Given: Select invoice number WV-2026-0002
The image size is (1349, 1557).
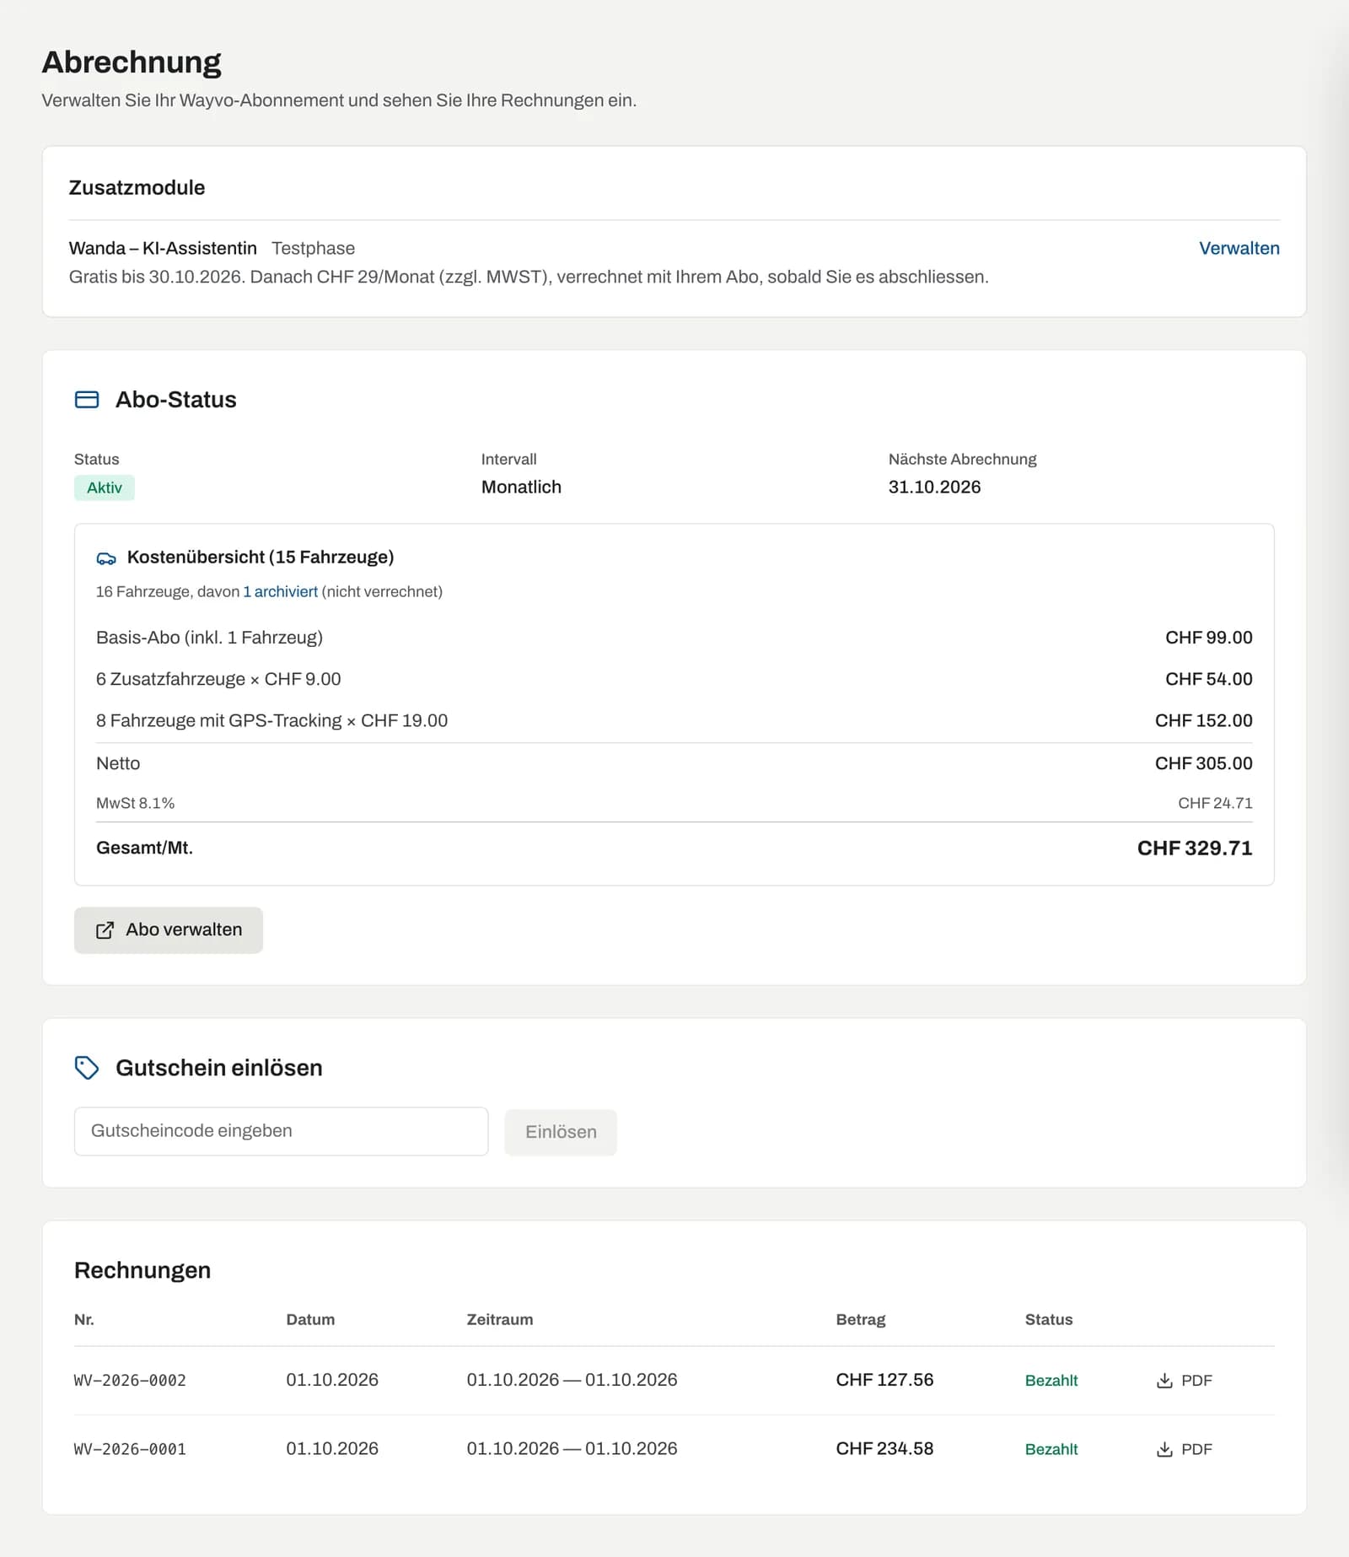Looking at the screenshot, I should pyautogui.click(x=130, y=1381).
